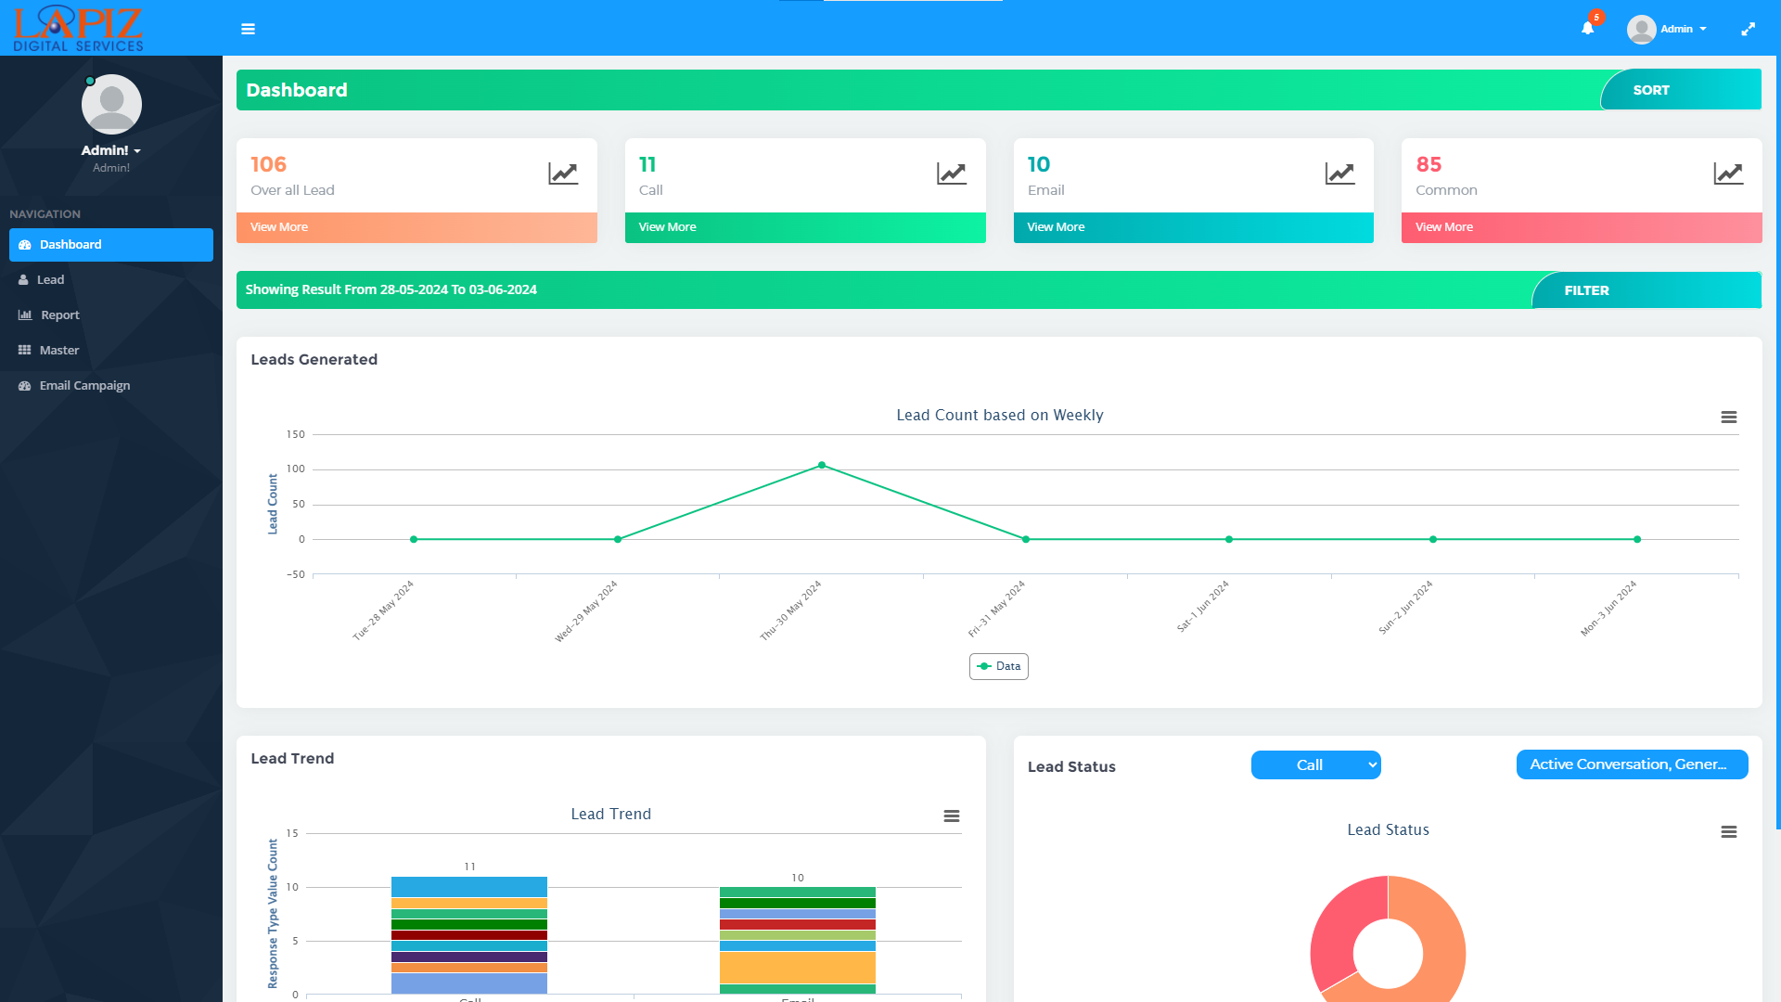
Task: Open the Lead navigation item
Action: point(111,279)
